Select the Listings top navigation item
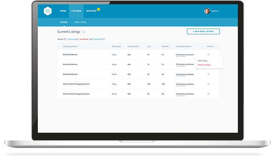 tap(76, 11)
